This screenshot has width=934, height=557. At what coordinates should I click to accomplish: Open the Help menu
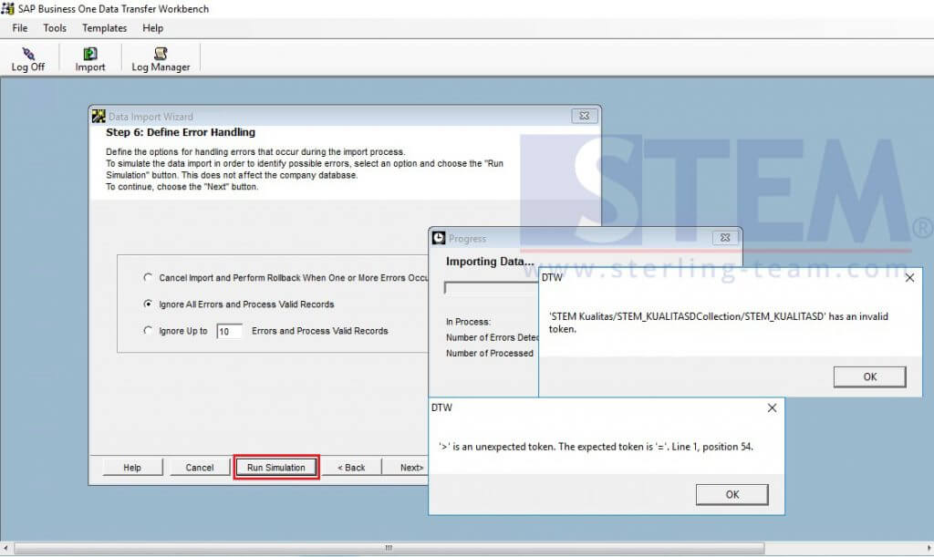point(152,27)
